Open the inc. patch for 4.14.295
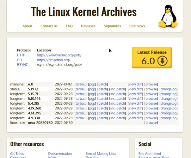 tap(118, 113)
